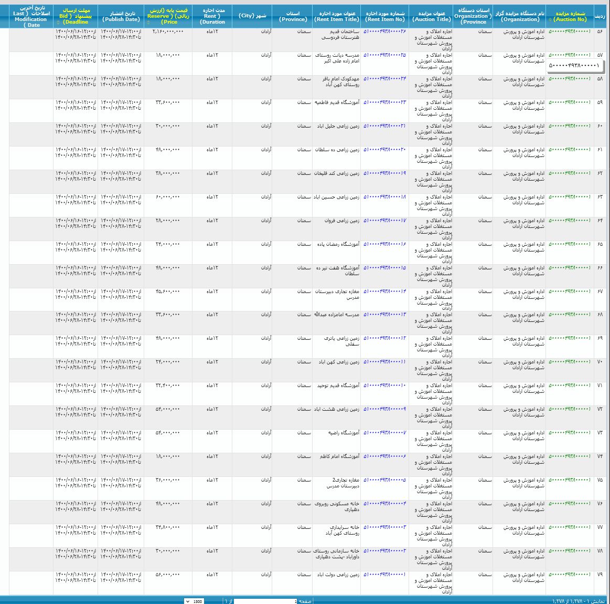Click the Auction Title column header

coord(432,16)
